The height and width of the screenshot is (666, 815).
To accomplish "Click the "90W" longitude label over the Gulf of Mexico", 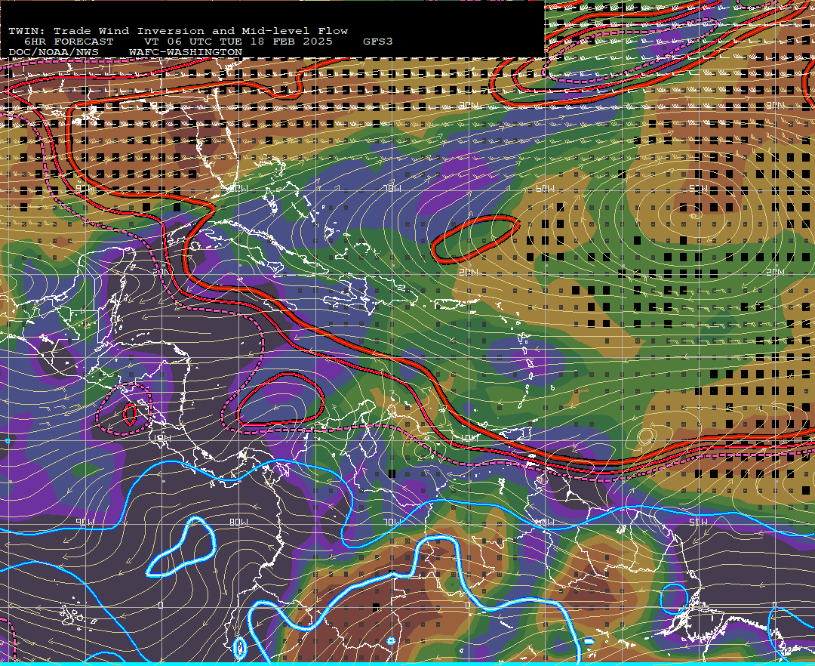I will (85, 188).
